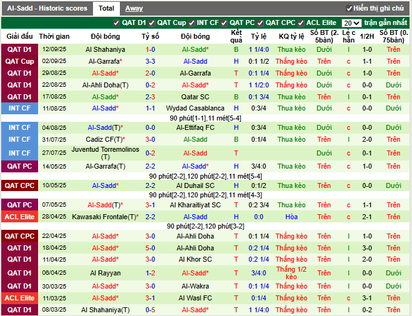Screen dimensions: 412x316
Task: Click the Thời gian column header
Action: click(x=54, y=36)
